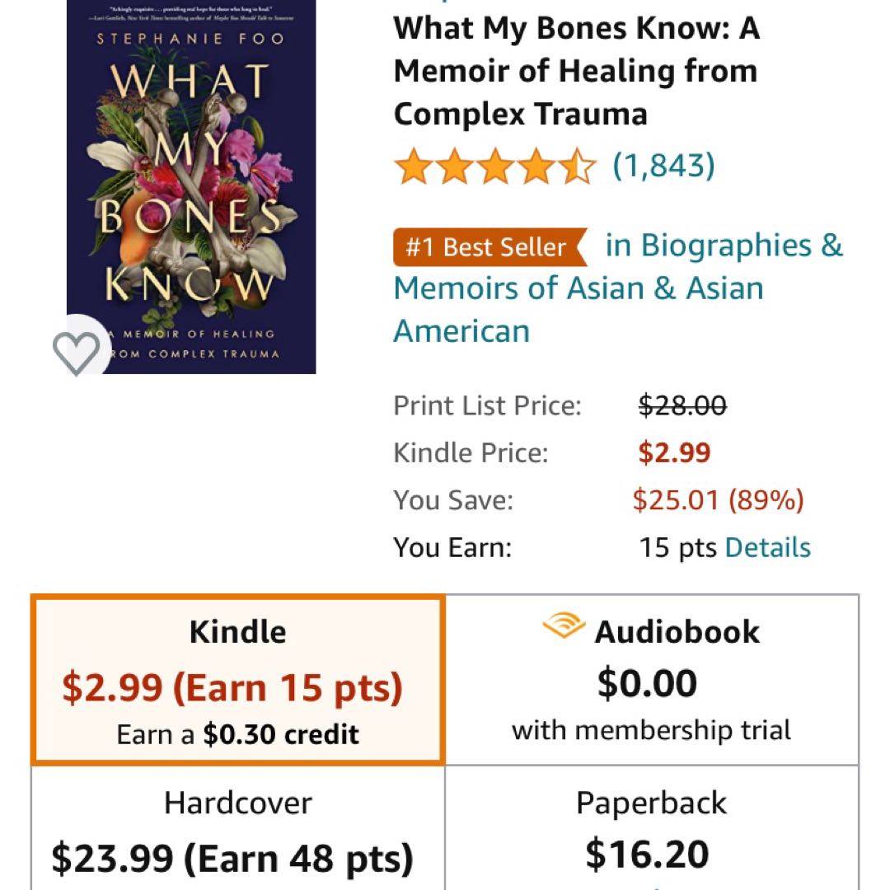Click the book title heading
Viewport: 890px width, 890px height.
coord(576,72)
